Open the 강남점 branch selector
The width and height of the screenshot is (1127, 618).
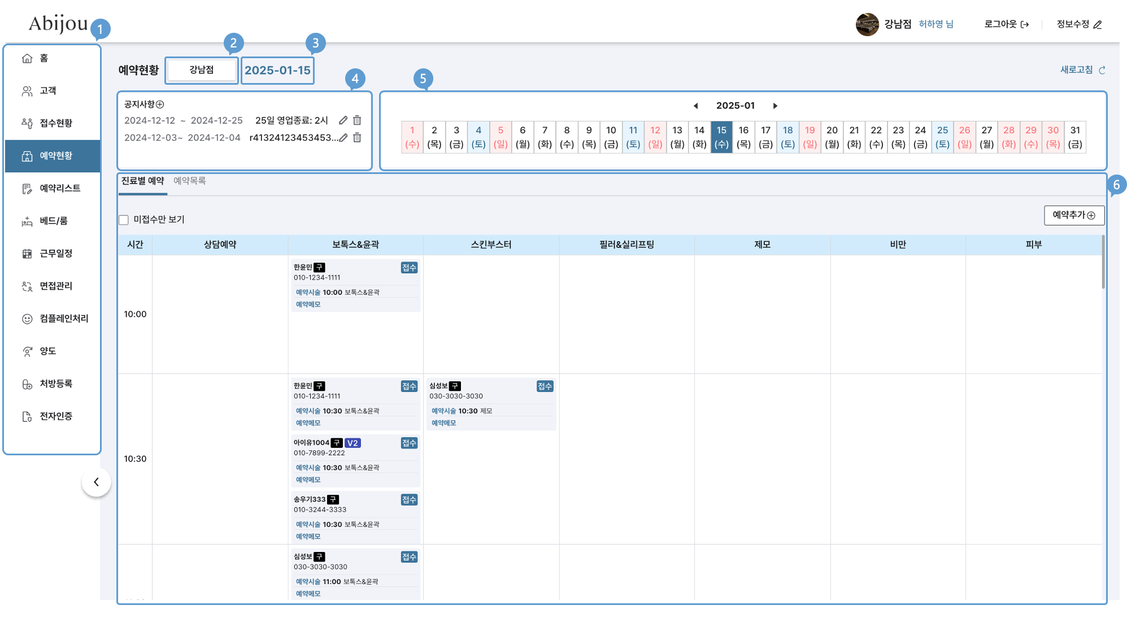pyautogui.click(x=202, y=70)
